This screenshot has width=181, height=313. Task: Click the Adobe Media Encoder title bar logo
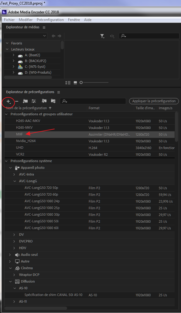pyautogui.click(x=4, y=12)
